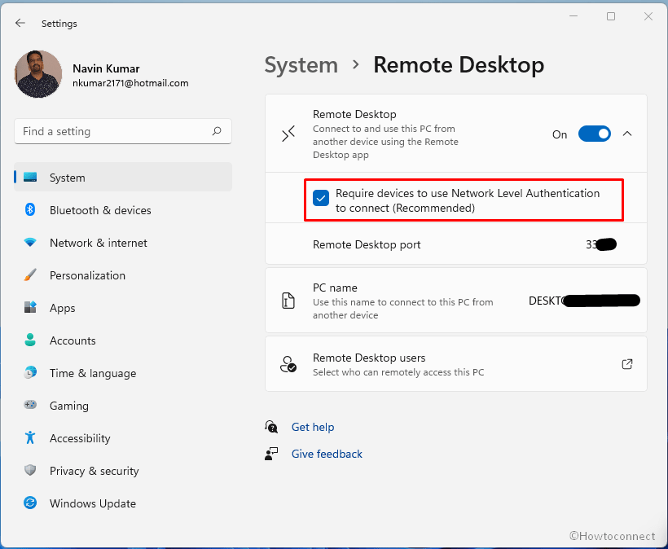Click the Get help headset icon
The image size is (668, 549).
pos(271,427)
